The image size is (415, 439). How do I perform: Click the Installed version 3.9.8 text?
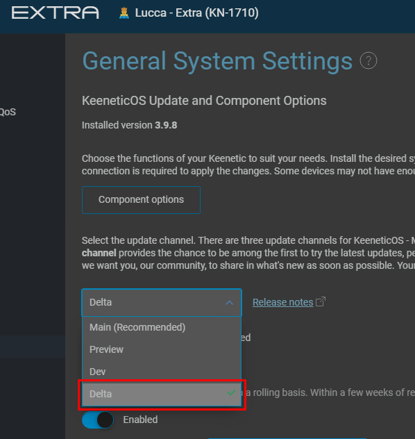[x=130, y=125]
